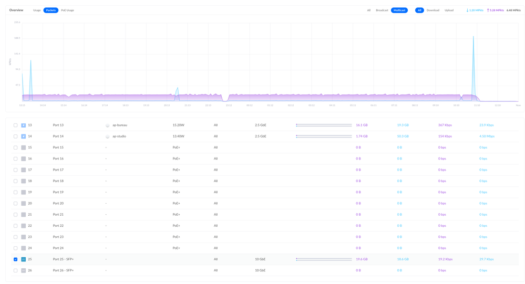Click the gray Port 15 port icon
Viewport: 525px width, 284px height.
point(24,148)
